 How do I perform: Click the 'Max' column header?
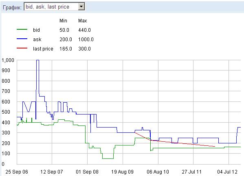pyautogui.click(x=82, y=20)
